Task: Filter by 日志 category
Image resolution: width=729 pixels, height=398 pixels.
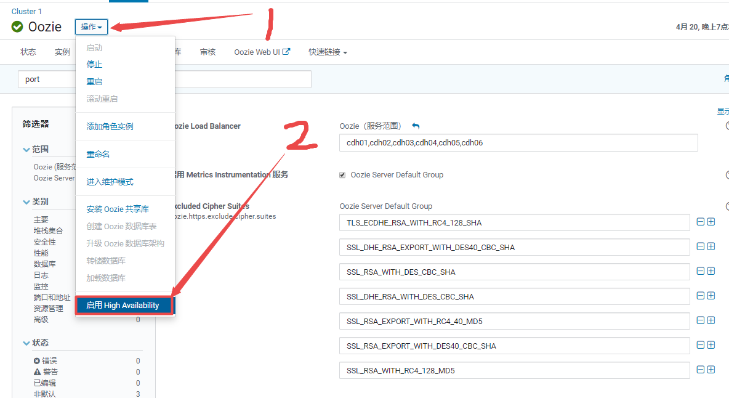Action: pyautogui.click(x=41, y=275)
